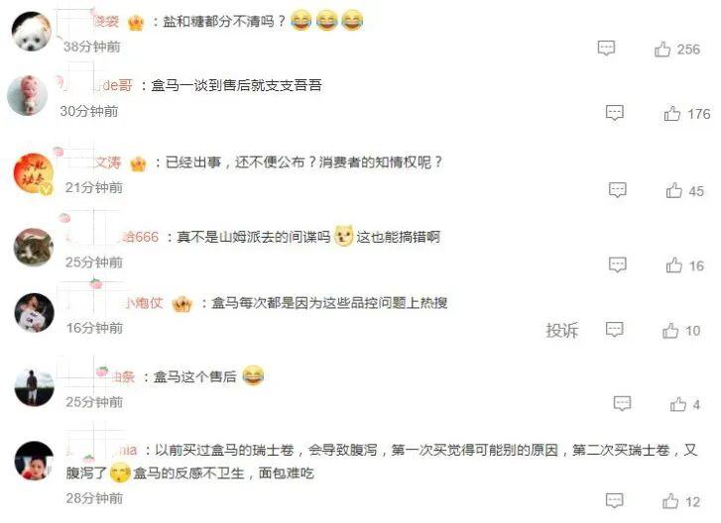Reply to the comment with 12 likes

(614, 500)
